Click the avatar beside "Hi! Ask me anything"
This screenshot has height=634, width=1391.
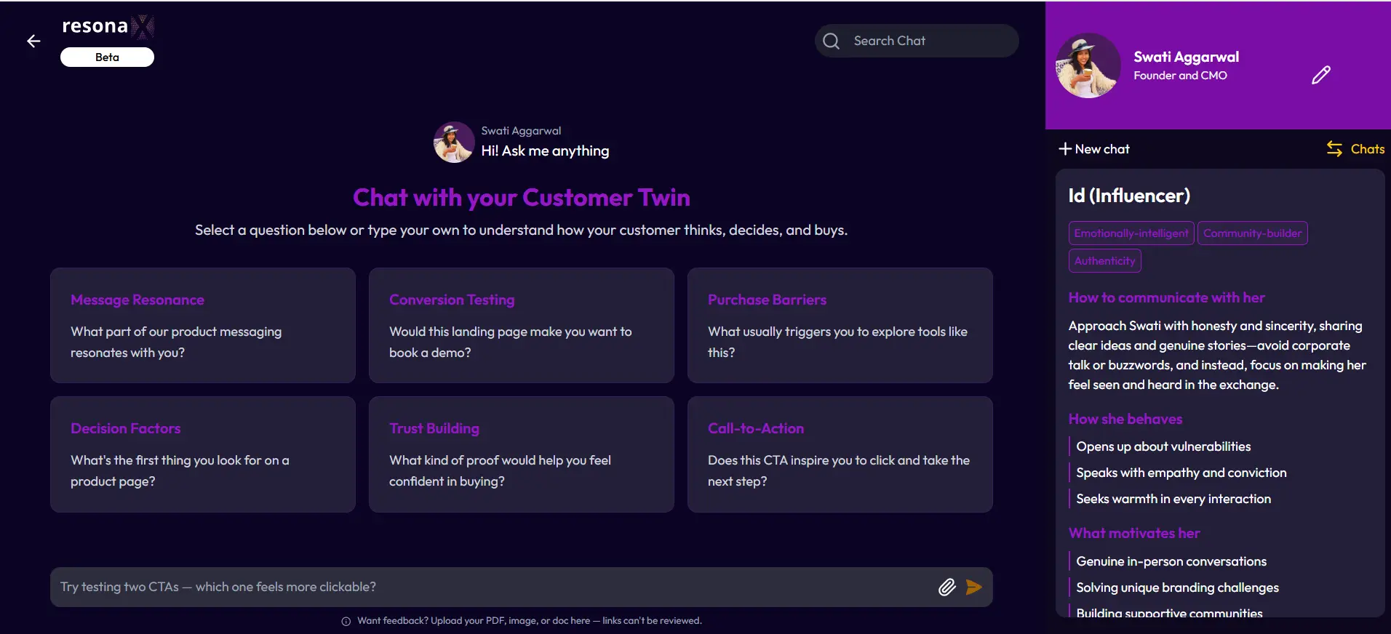click(454, 143)
